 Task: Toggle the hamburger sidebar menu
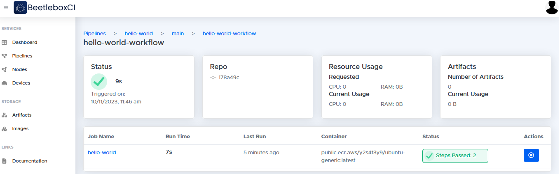(x=6, y=7)
